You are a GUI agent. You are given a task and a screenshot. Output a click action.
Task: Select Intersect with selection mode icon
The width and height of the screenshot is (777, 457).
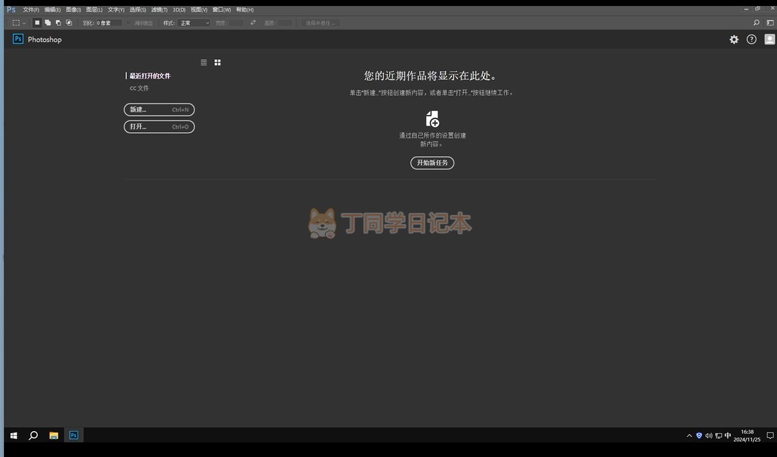69,23
